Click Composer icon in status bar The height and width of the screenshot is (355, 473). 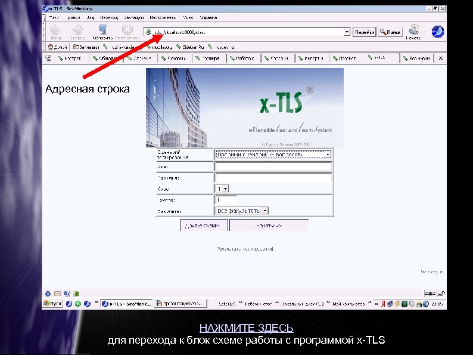click(x=67, y=294)
